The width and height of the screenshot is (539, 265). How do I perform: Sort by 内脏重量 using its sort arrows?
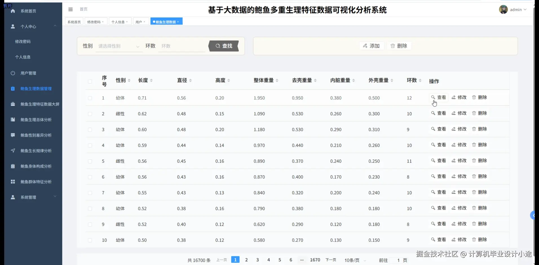pyautogui.click(x=354, y=81)
